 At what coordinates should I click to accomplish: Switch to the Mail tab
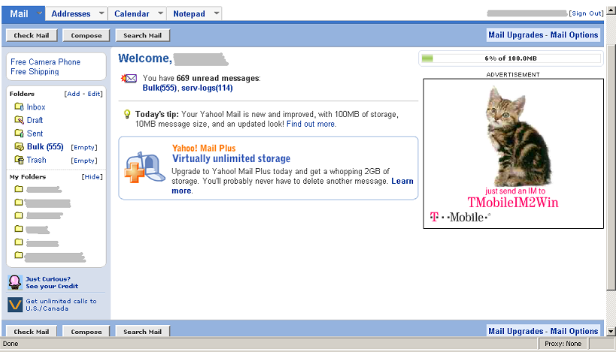click(19, 14)
